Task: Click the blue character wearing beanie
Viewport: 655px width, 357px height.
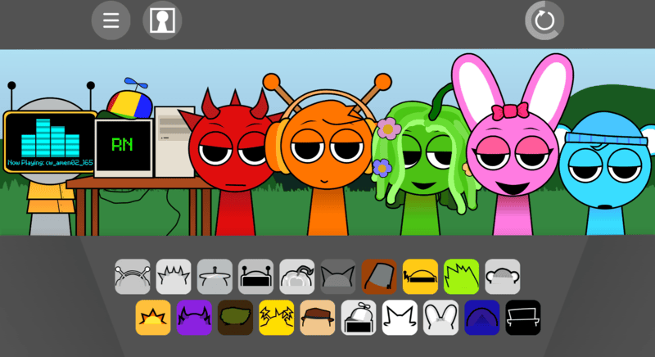Action: click(608, 172)
